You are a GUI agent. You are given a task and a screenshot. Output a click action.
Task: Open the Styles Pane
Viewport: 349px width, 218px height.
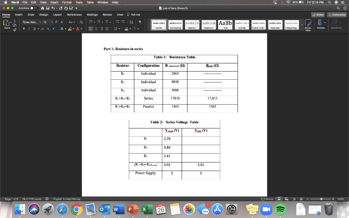click(308, 25)
